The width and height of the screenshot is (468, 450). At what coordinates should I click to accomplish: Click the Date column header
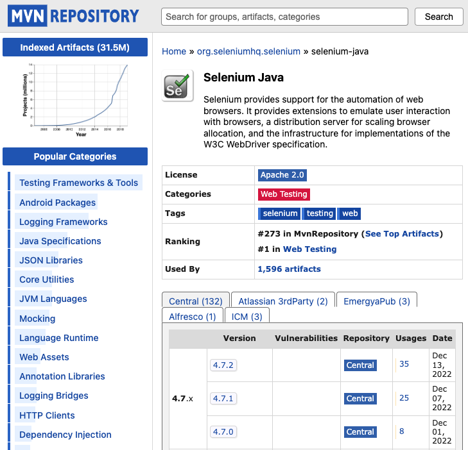pyautogui.click(x=442, y=338)
